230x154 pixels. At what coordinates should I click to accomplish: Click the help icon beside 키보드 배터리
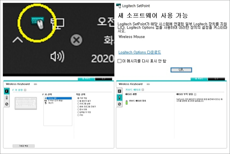coord(143,90)
